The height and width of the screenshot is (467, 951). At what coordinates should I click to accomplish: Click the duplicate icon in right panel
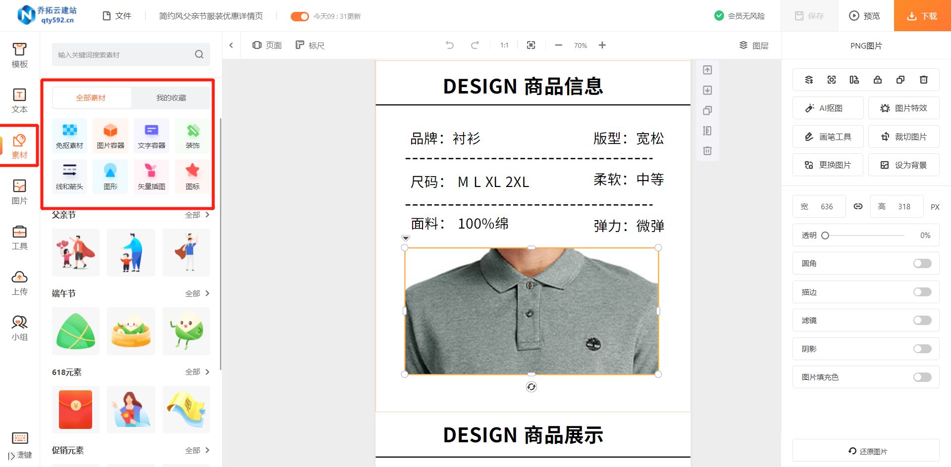[x=900, y=80]
